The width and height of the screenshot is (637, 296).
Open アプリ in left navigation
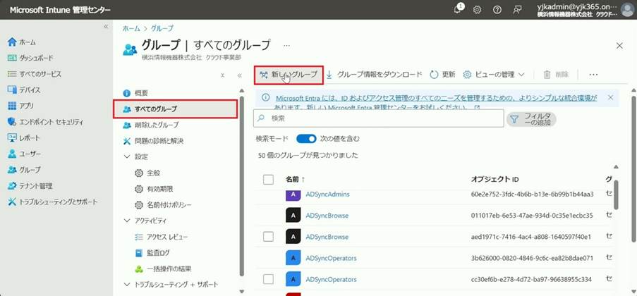click(x=20, y=106)
